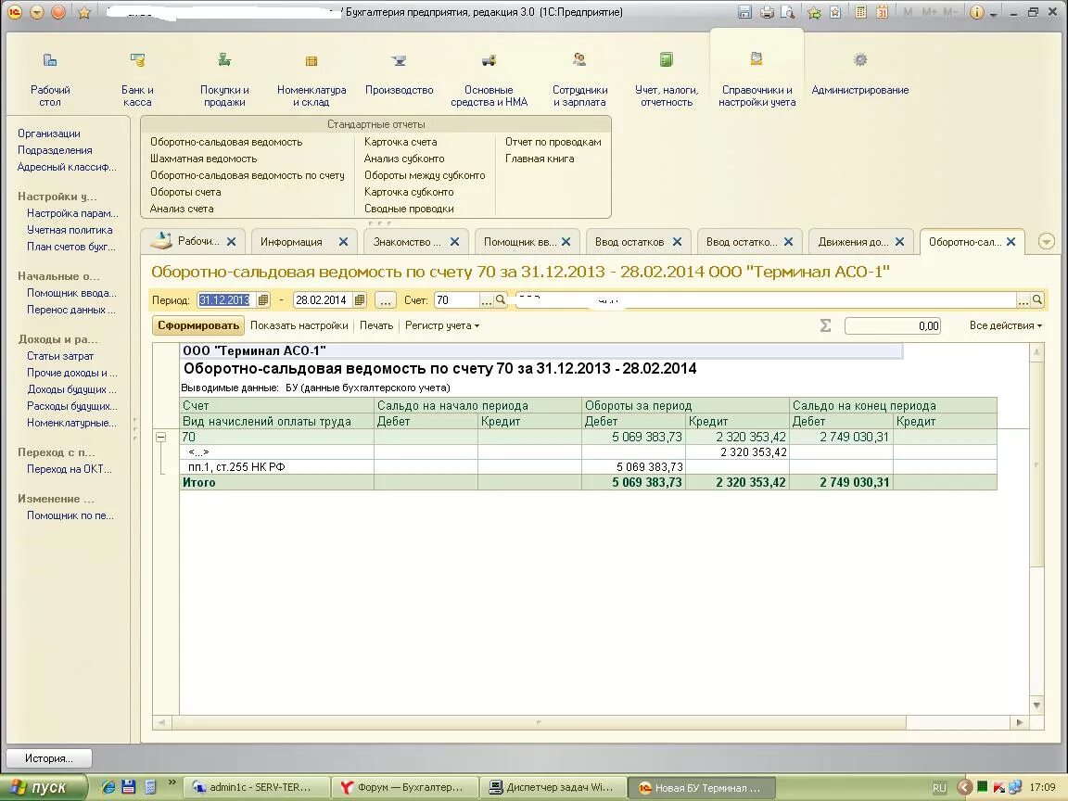Add to favorites star-arrow icon

click(x=814, y=12)
